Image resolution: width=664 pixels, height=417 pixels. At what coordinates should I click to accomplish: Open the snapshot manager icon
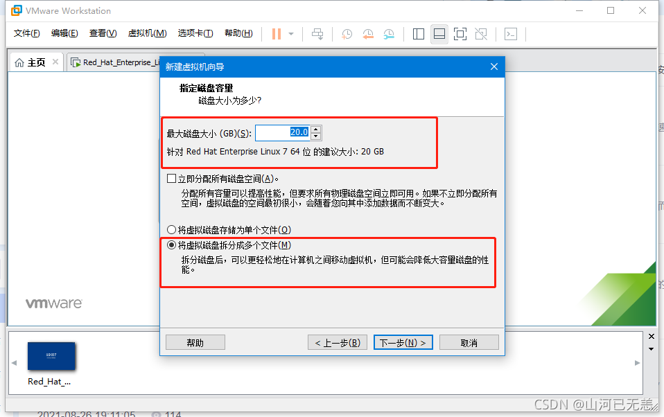389,34
